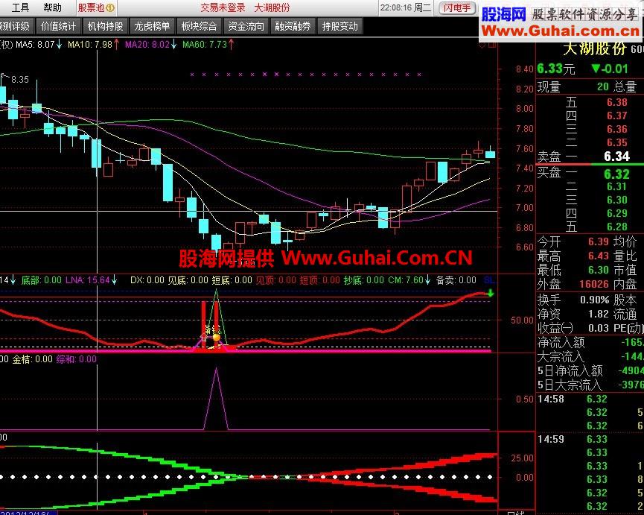Click the 14:59 tick timestamp

point(551,439)
